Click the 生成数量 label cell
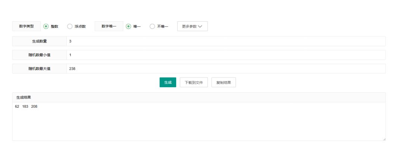403x146 pixels. click(39, 41)
